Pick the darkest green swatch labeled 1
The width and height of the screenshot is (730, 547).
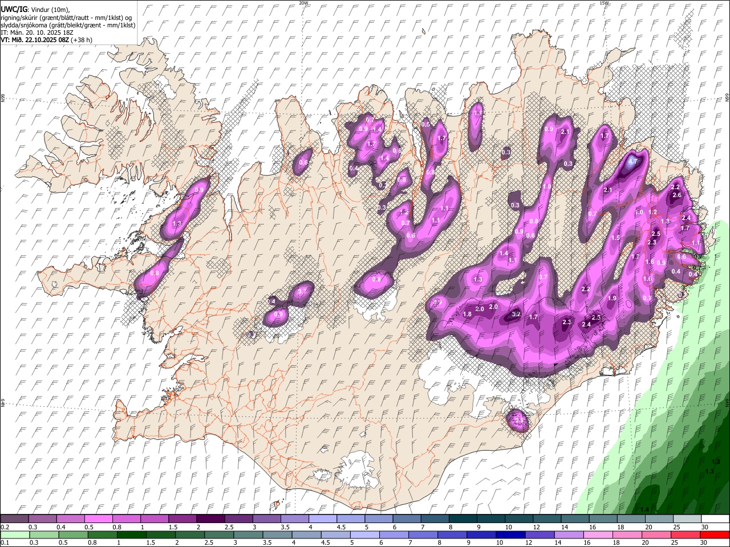point(131,535)
